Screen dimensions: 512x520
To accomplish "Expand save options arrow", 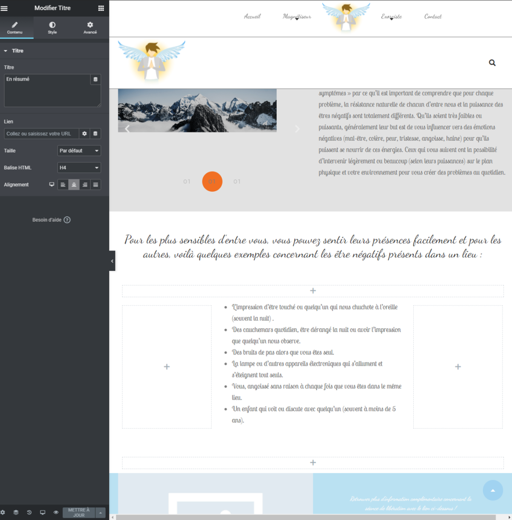I will click(x=101, y=512).
